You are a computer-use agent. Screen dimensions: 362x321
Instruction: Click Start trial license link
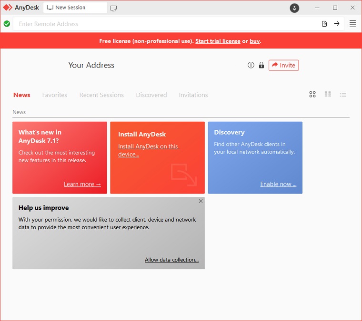[x=218, y=41]
